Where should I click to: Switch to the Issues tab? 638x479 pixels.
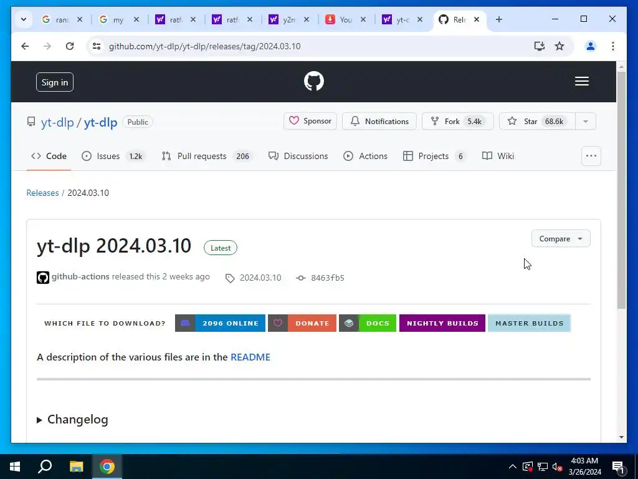pyautogui.click(x=113, y=156)
